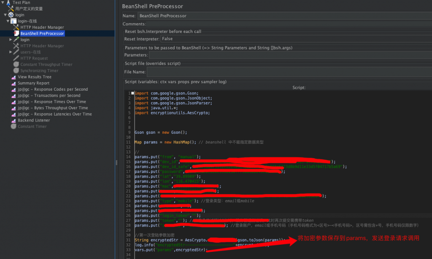Select the login thread group gear icon

(11, 15)
